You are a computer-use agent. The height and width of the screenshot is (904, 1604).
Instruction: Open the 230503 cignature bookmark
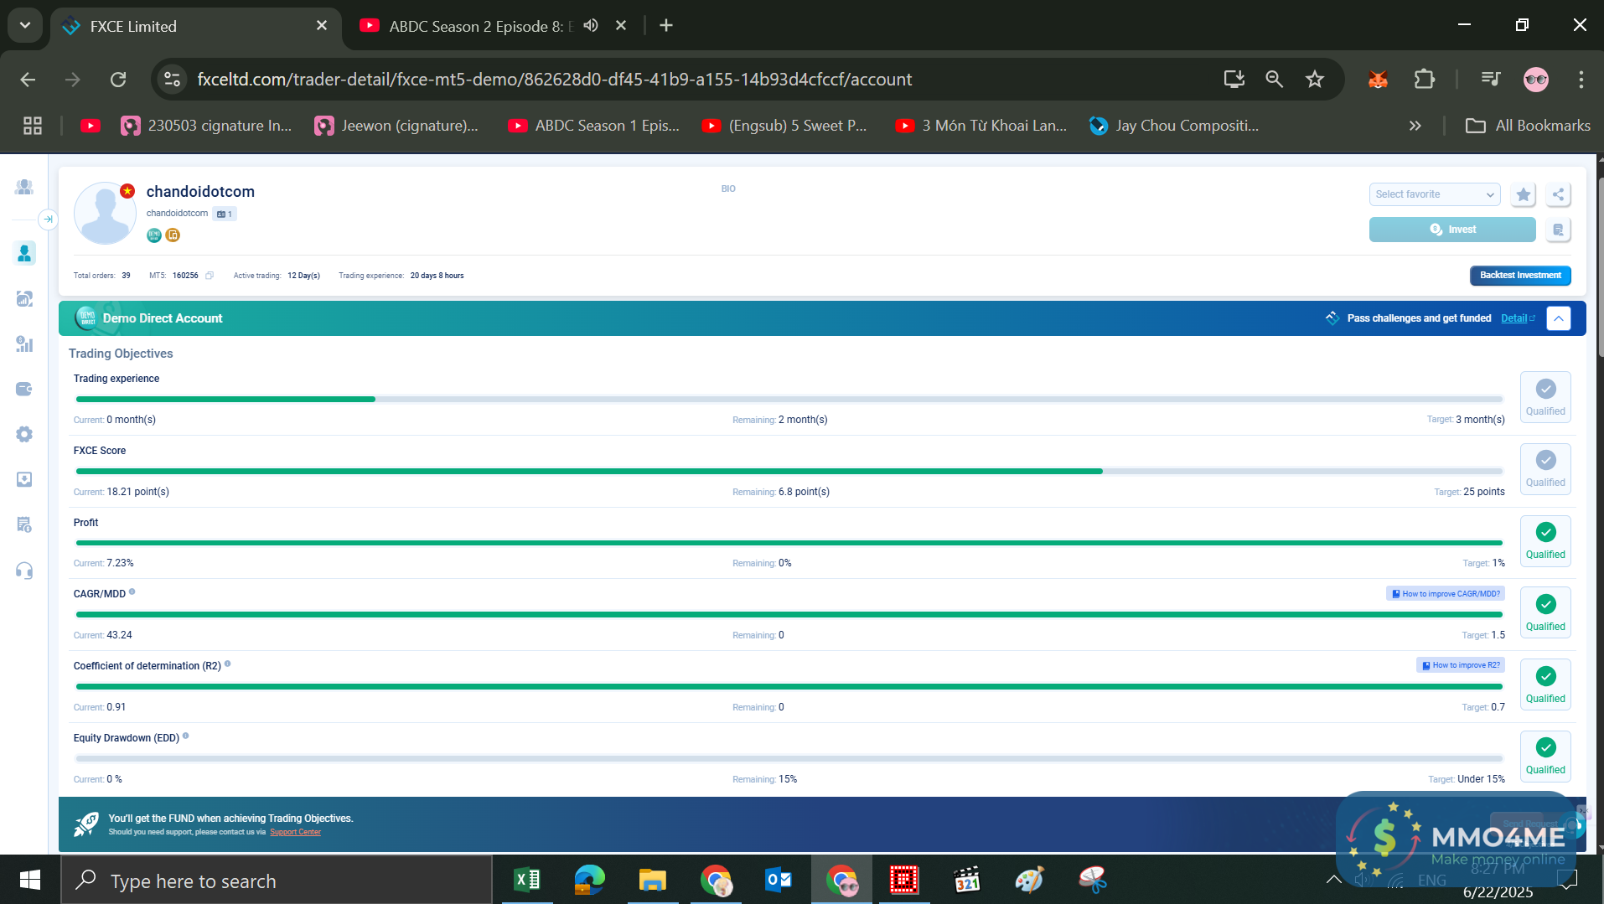[x=207, y=126]
